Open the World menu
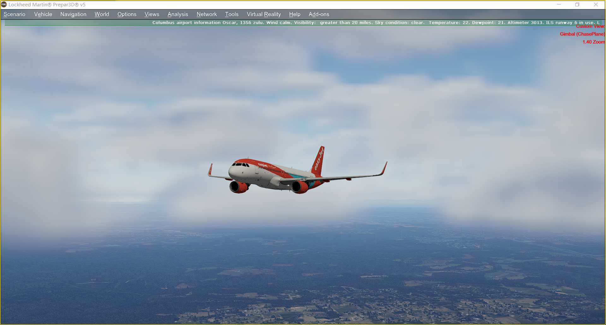This screenshot has width=606, height=325. (101, 14)
